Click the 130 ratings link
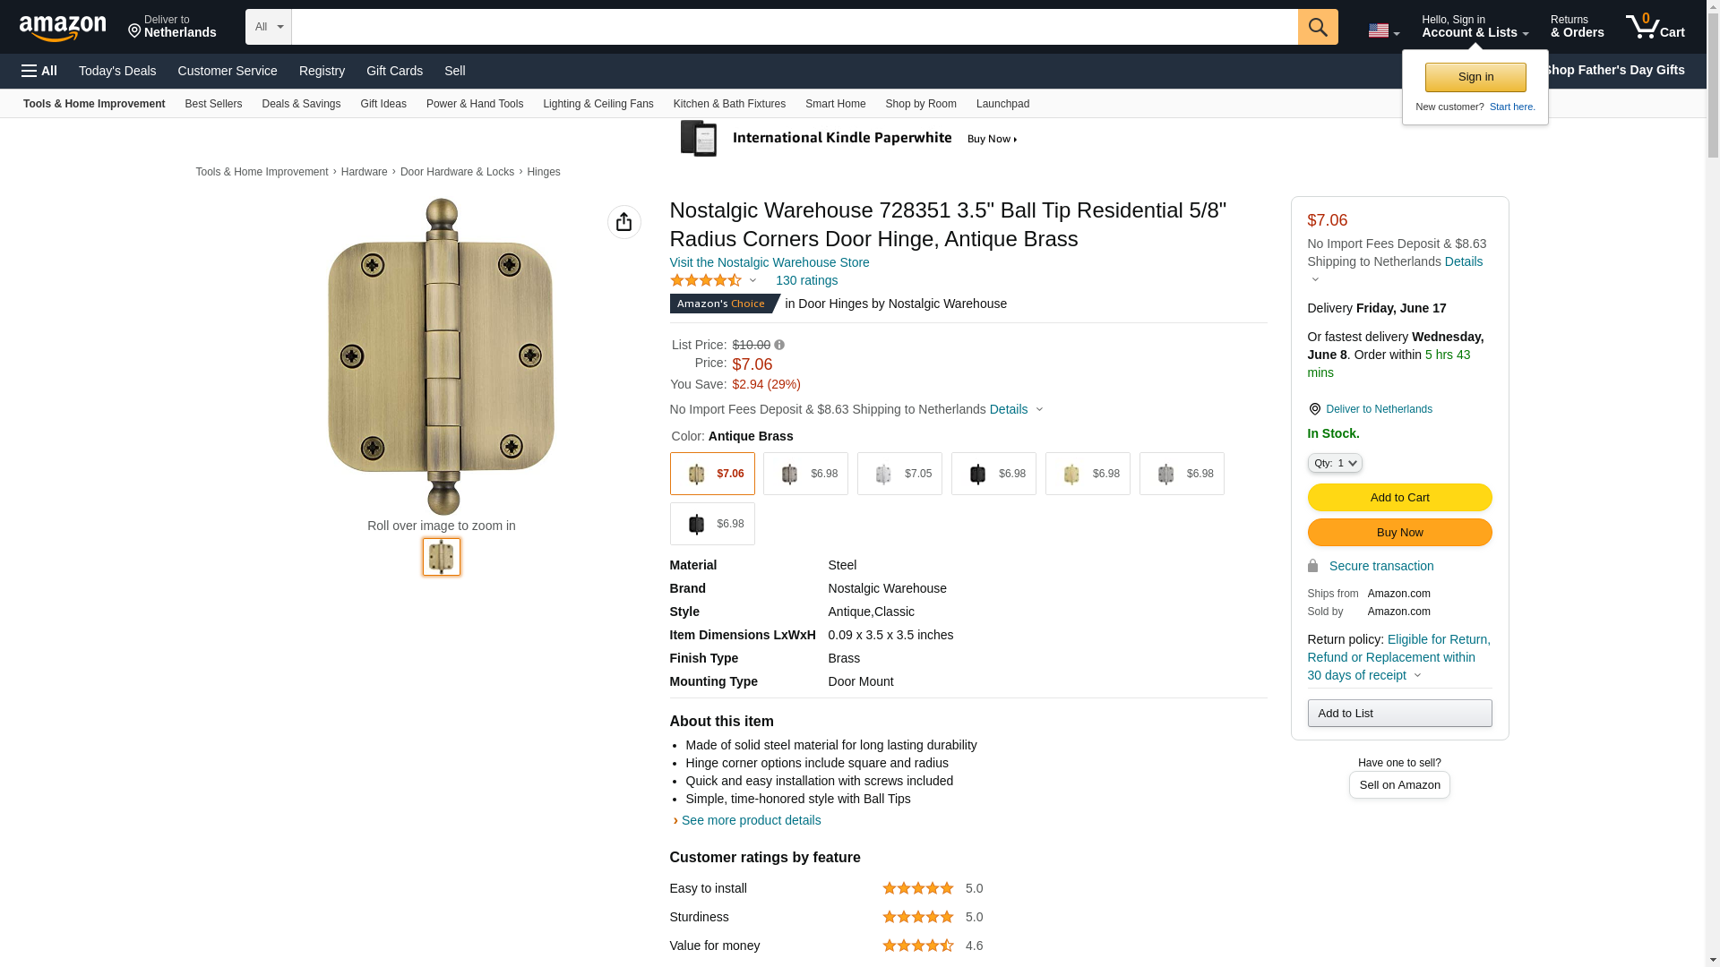Screen dimensions: 1720x967 [x=806, y=280]
